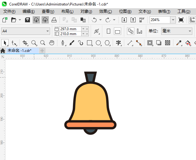Select landscape page orientation

point(118,31)
